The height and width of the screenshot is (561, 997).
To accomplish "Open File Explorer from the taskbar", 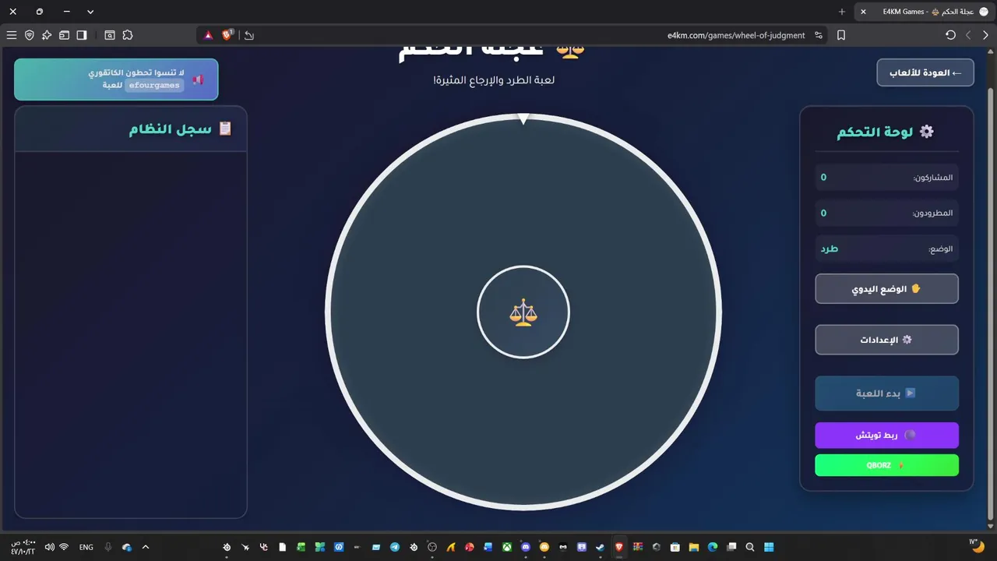I will (x=693, y=547).
